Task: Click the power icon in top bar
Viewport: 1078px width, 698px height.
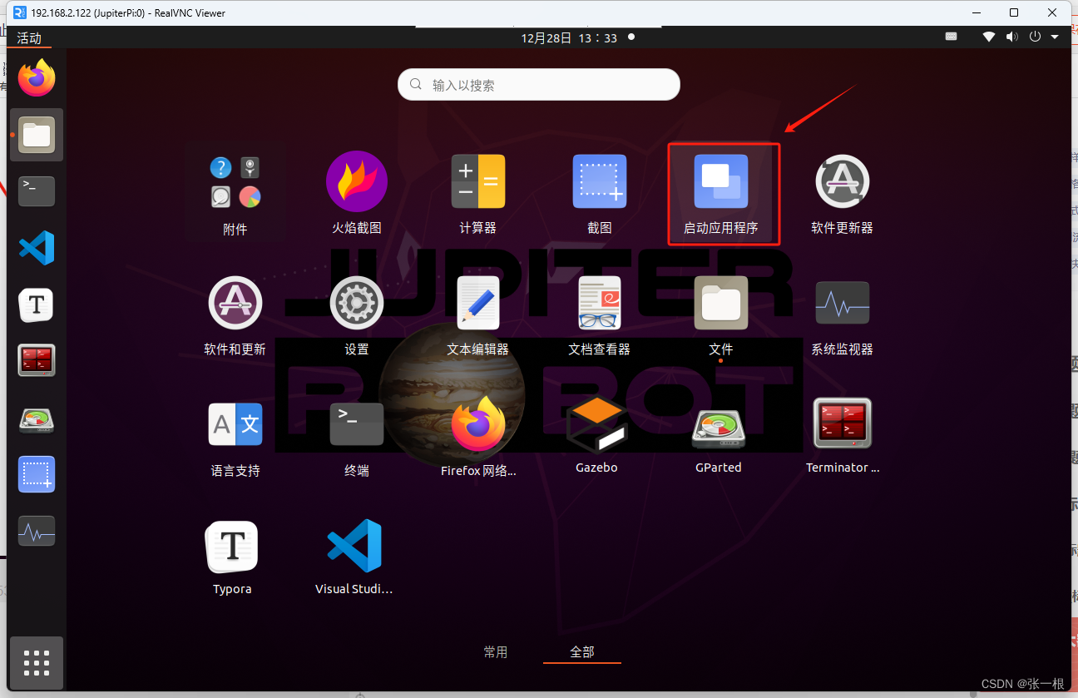Action: [1036, 37]
